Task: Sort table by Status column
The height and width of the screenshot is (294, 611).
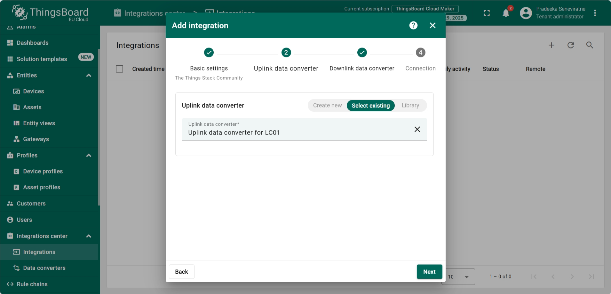Action: pyautogui.click(x=491, y=69)
